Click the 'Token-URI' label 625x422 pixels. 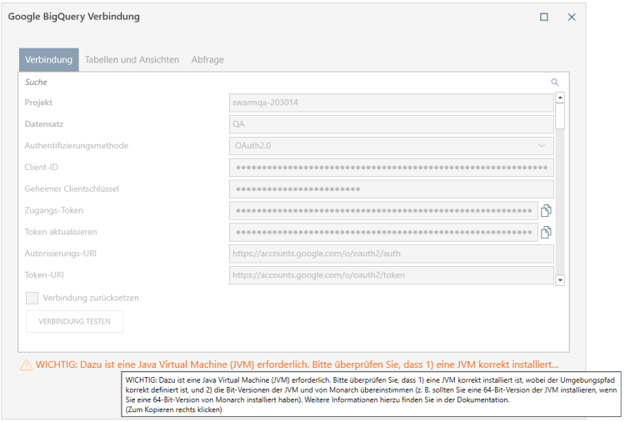coord(44,275)
